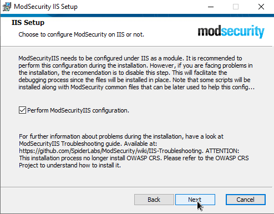Click the 'Project to understand how to install it' line
This screenshot has height=214, width=274.
point(70,165)
